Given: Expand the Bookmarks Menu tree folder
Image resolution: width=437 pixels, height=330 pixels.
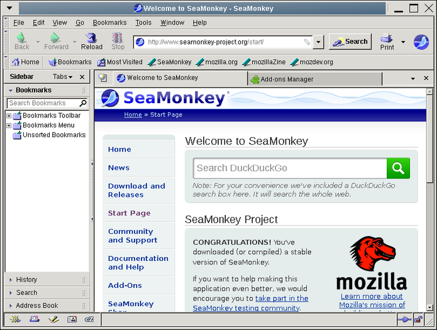Looking at the screenshot, I should pos(9,126).
